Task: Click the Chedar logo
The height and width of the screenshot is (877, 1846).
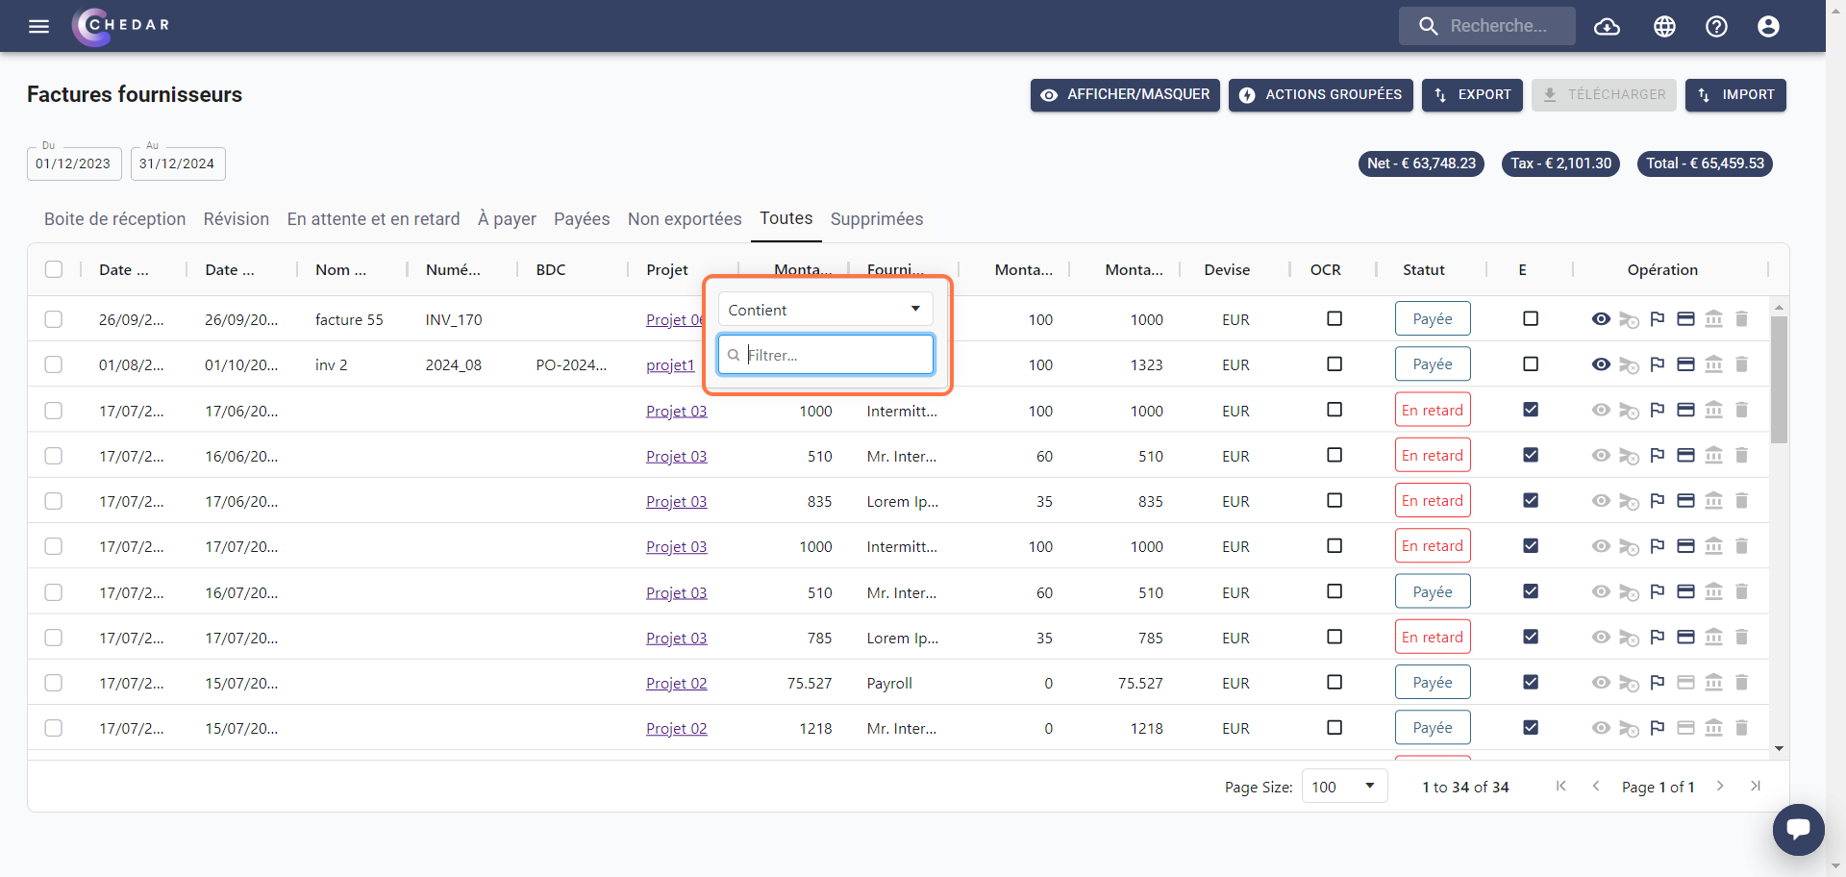Action: [121, 26]
